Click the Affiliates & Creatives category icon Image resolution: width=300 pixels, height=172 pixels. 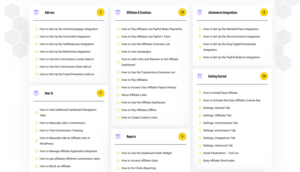[x=118, y=12]
